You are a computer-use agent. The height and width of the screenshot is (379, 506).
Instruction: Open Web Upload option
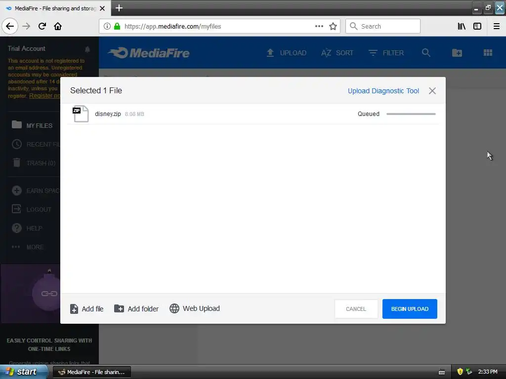pos(195,308)
